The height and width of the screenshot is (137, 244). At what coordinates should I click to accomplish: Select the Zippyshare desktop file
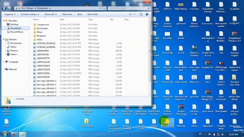click(207, 123)
